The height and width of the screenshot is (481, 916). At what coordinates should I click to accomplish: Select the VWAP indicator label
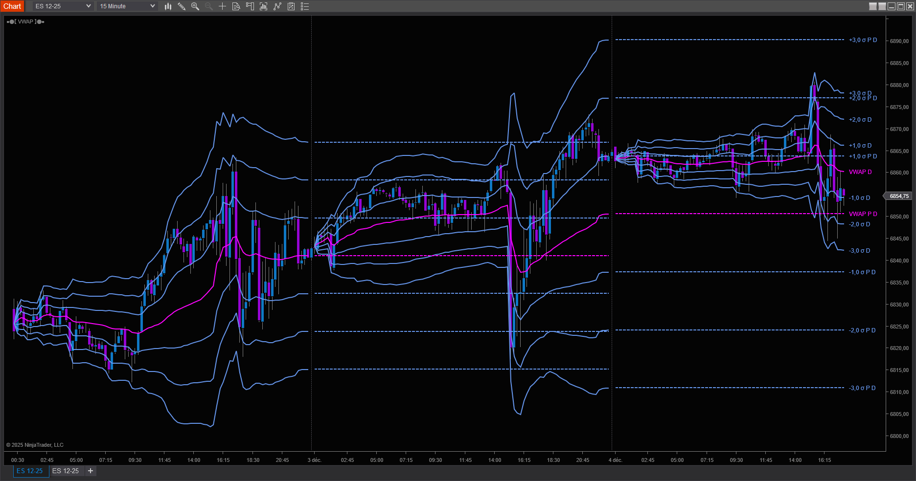pos(25,22)
